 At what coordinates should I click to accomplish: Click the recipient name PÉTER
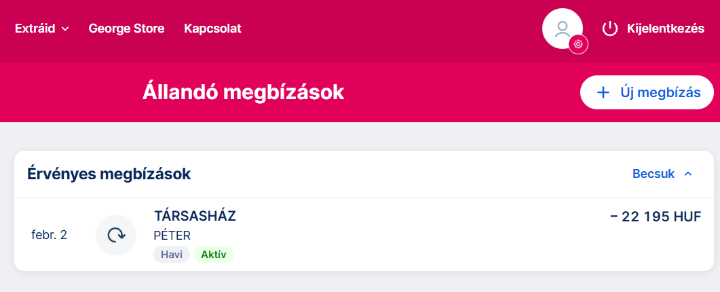172,236
